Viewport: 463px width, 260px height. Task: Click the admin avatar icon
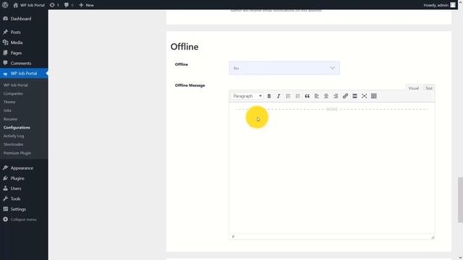click(453, 5)
